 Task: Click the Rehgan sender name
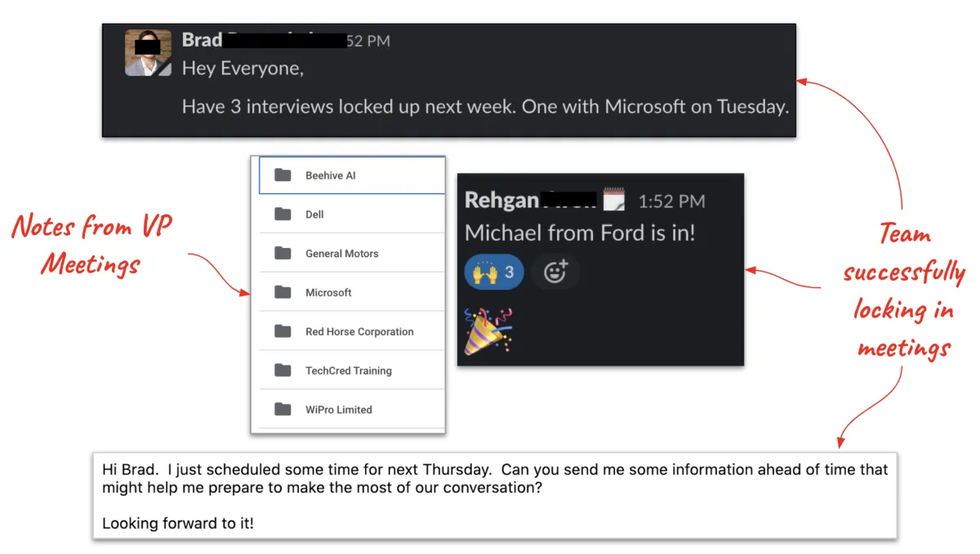coord(501,200)
